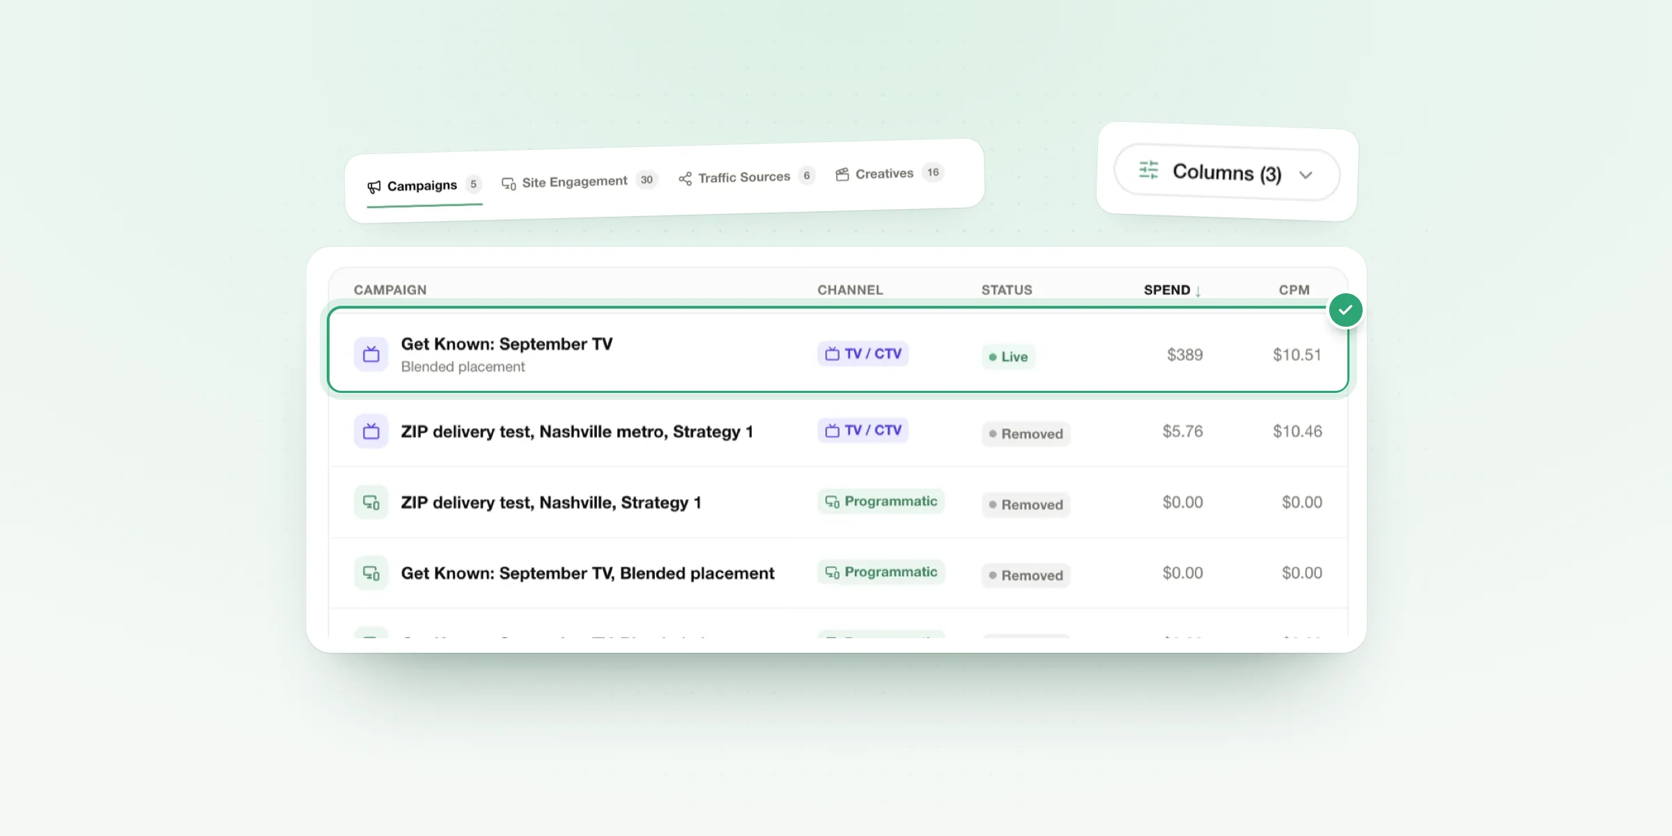Open the Get Known: September TV campaign

pos(506,344)
